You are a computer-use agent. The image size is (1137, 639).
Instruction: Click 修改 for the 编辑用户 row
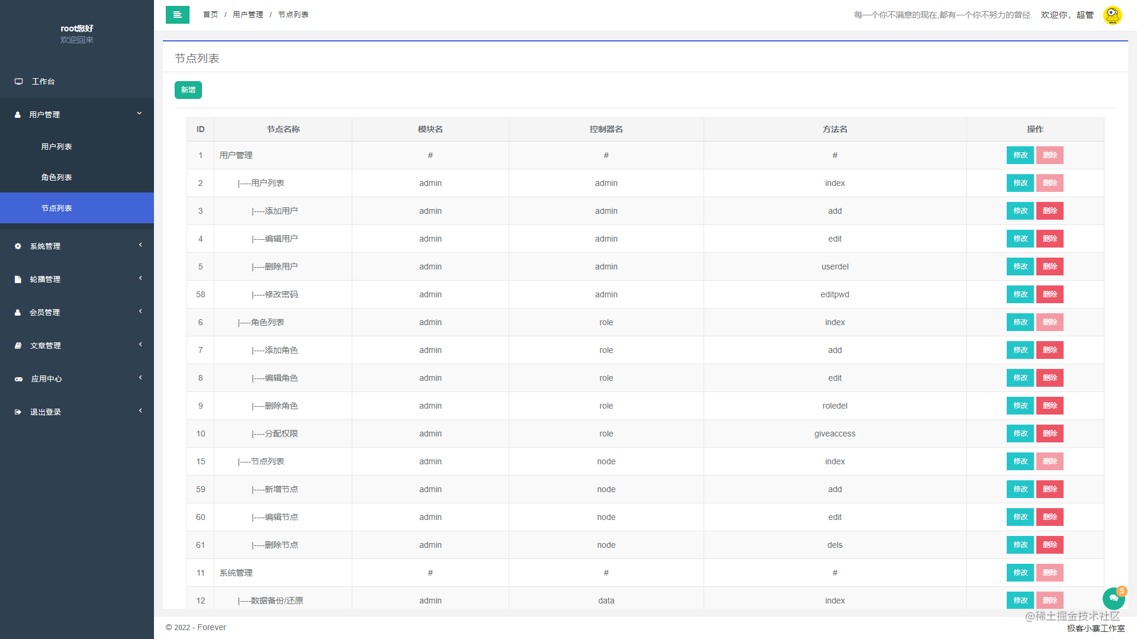[1020, 239]
